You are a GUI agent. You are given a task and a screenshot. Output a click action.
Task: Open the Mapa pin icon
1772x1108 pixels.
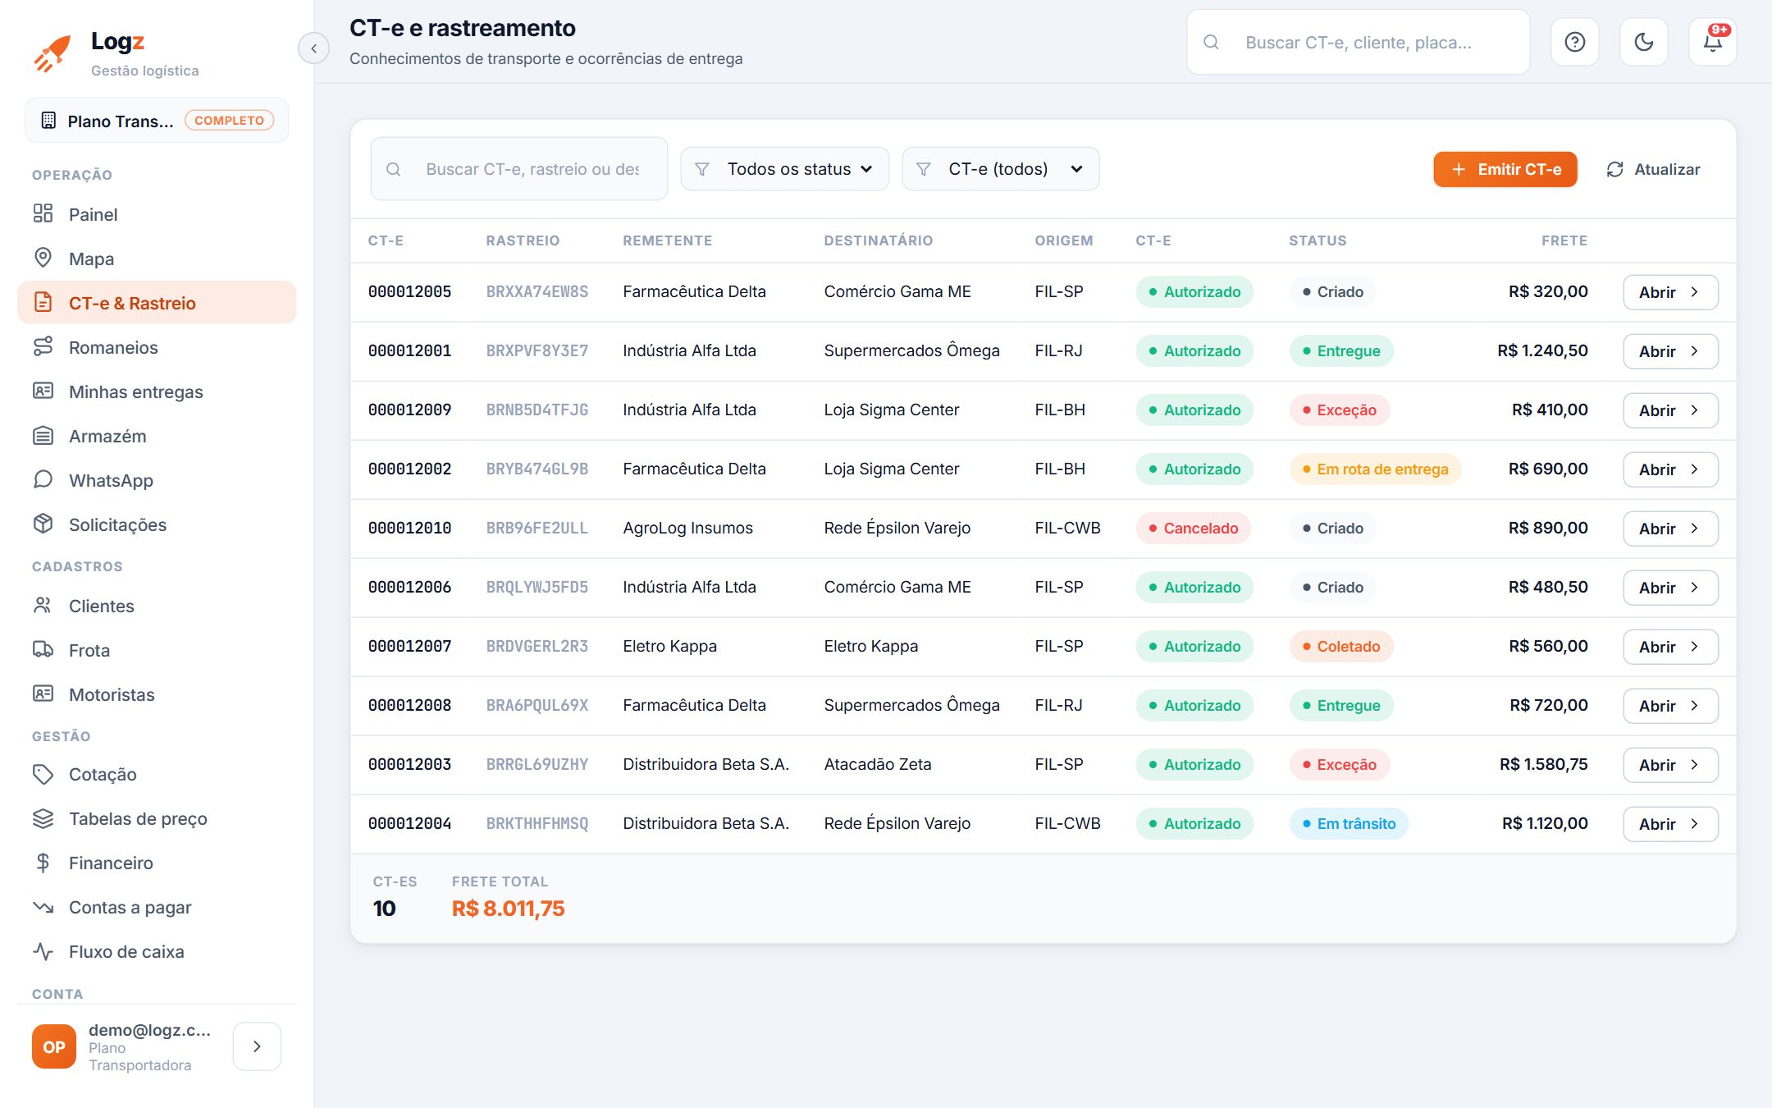(x=43, y=258)
